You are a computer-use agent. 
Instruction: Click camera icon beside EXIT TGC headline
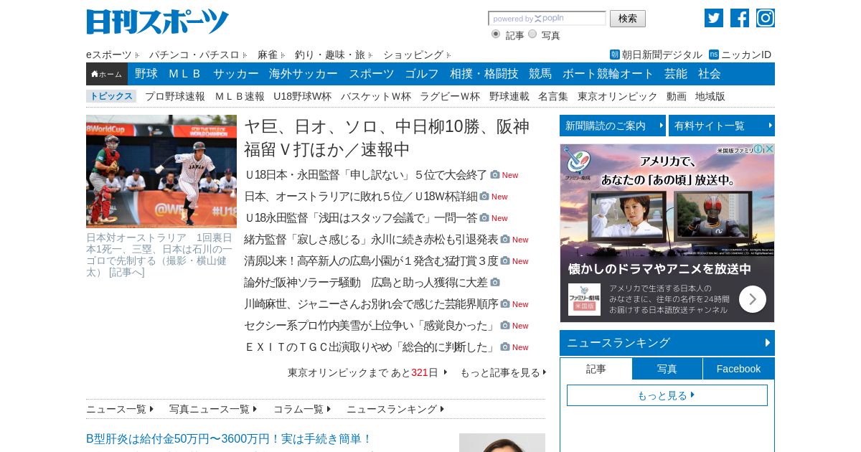pyautogui.click(x=505, y=347)
